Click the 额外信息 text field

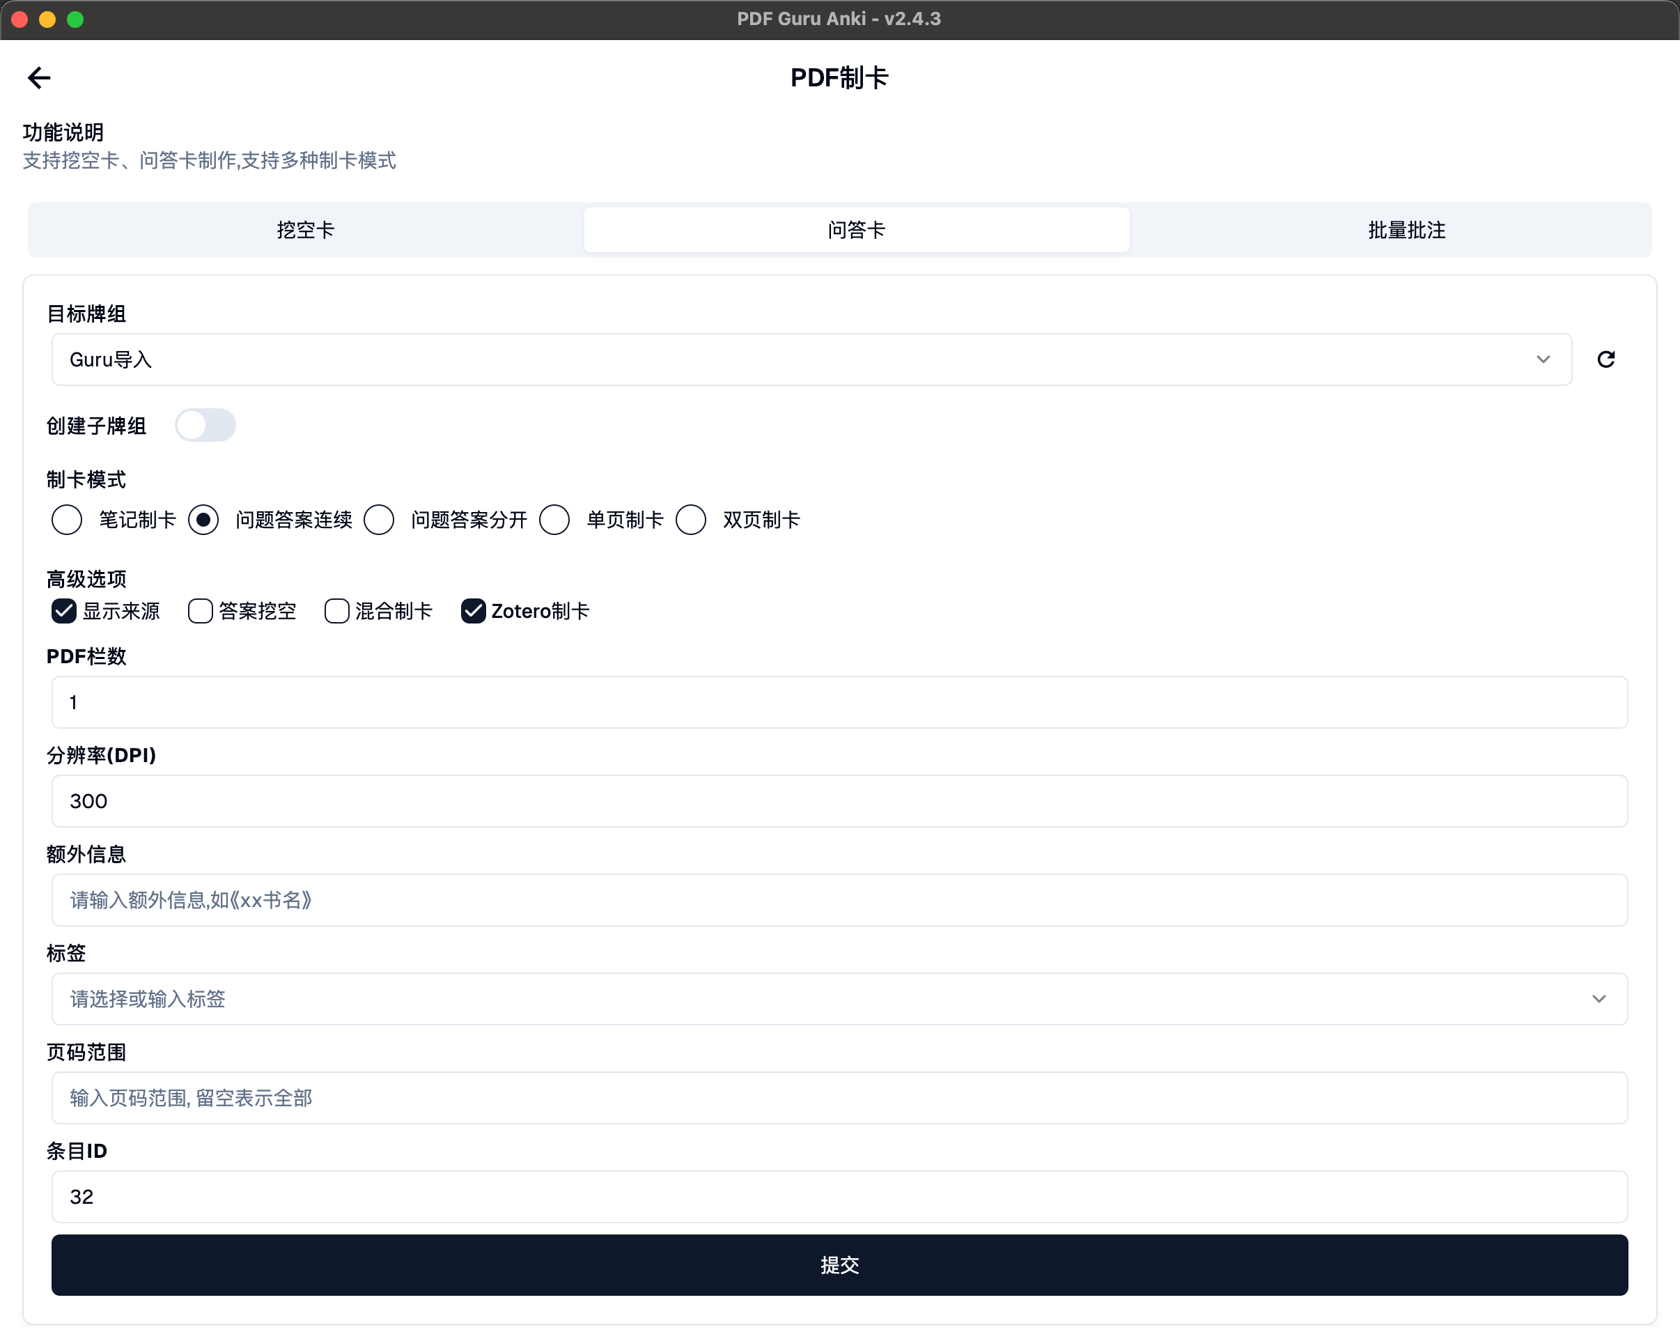click(x=839, y=900)
